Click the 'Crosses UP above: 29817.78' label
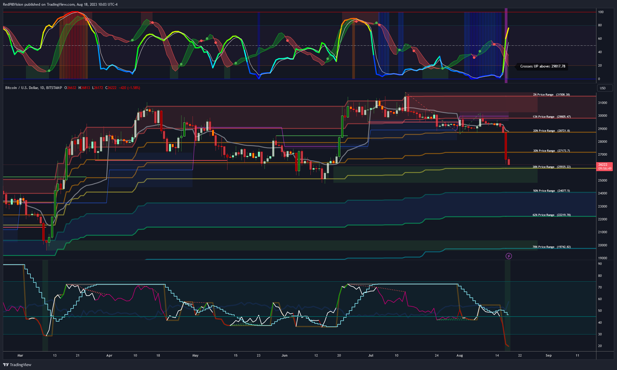Viewport: 617px width, 370px height. point(543,66)
